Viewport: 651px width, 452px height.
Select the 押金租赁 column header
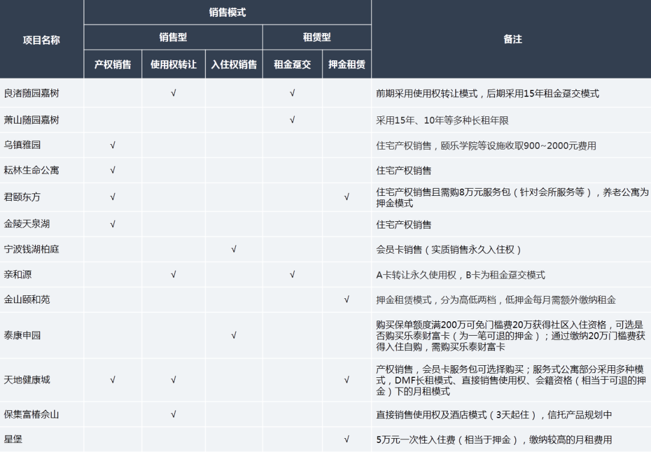coord(347,64)
